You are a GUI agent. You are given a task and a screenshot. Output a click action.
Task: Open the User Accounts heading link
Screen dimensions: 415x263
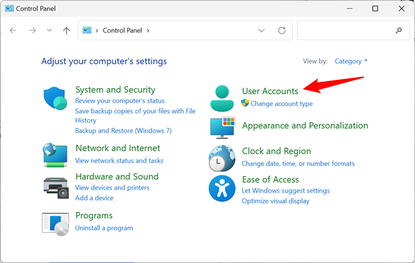[x=270, y=91]
